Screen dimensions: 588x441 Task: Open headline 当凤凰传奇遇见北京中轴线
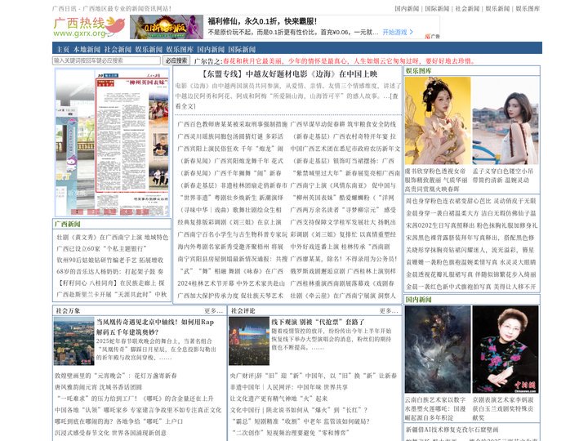155,327
